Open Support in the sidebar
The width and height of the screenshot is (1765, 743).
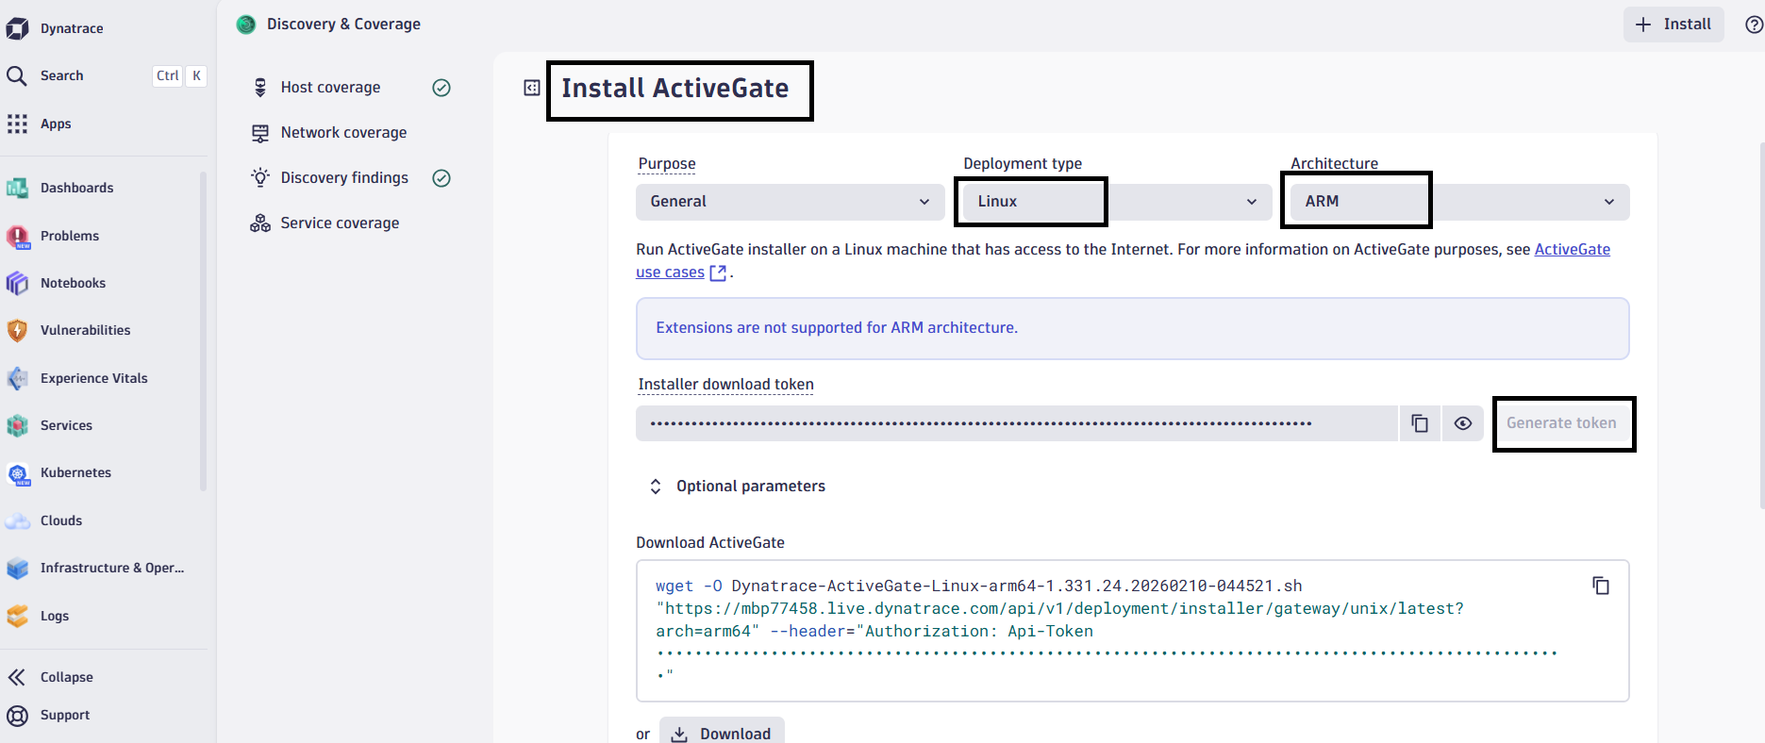[x=64, y=715]
